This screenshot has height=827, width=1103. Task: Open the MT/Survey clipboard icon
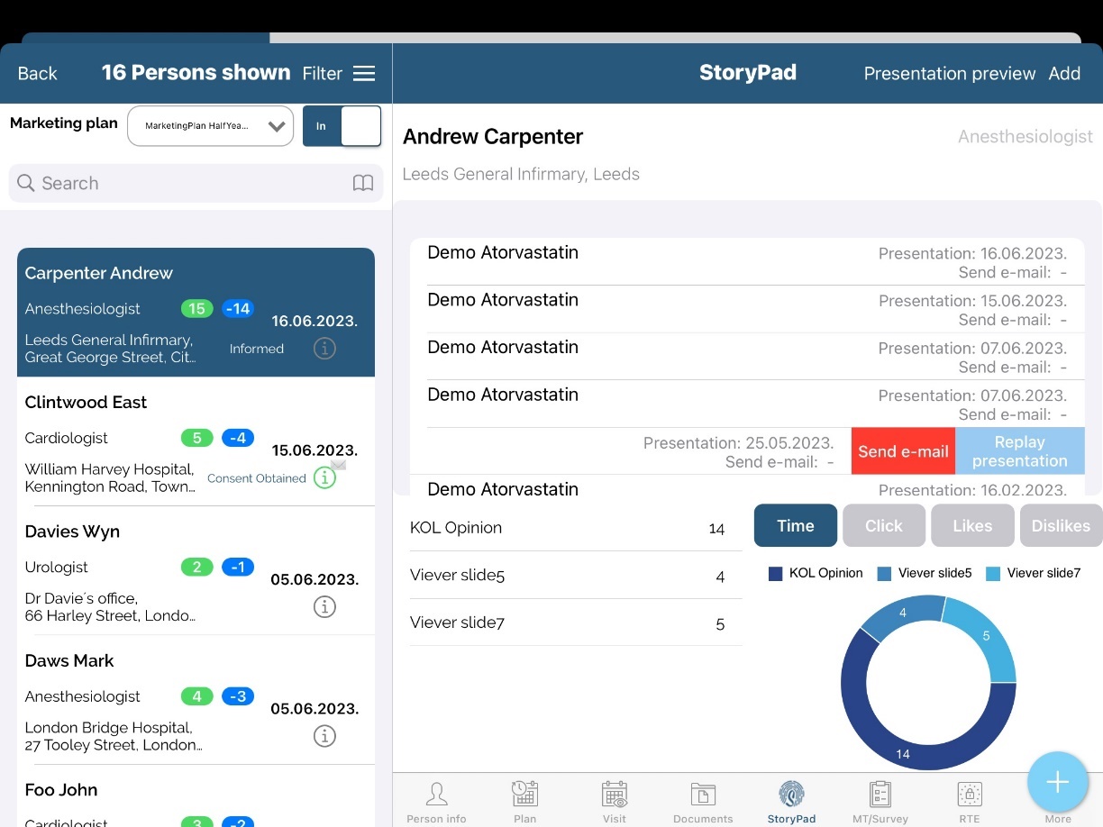[x=880, y=795]
